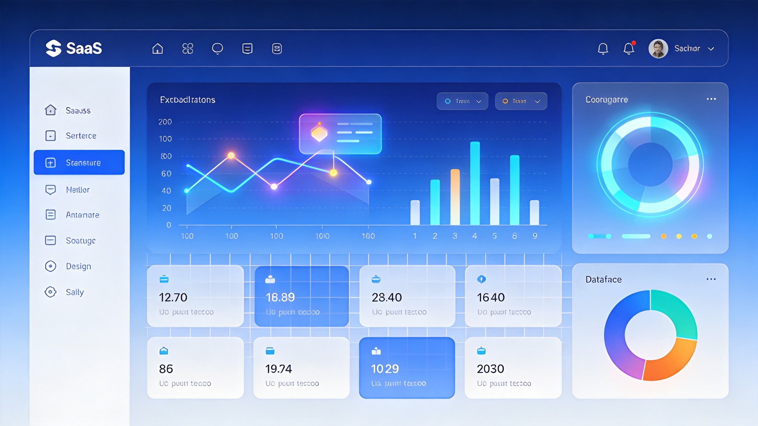The width and height of the screenshot is (758, 426).
Task: Click the Design sidebar gear icon
Action: (51, 266)
